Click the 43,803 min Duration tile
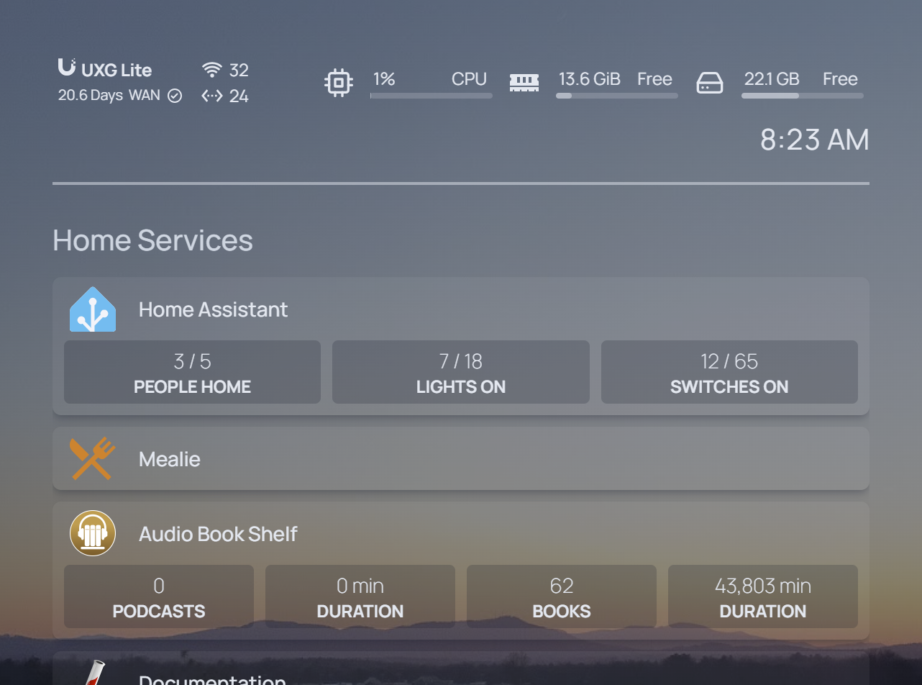Viewport: 922px width, 685px height. (763, 596)
